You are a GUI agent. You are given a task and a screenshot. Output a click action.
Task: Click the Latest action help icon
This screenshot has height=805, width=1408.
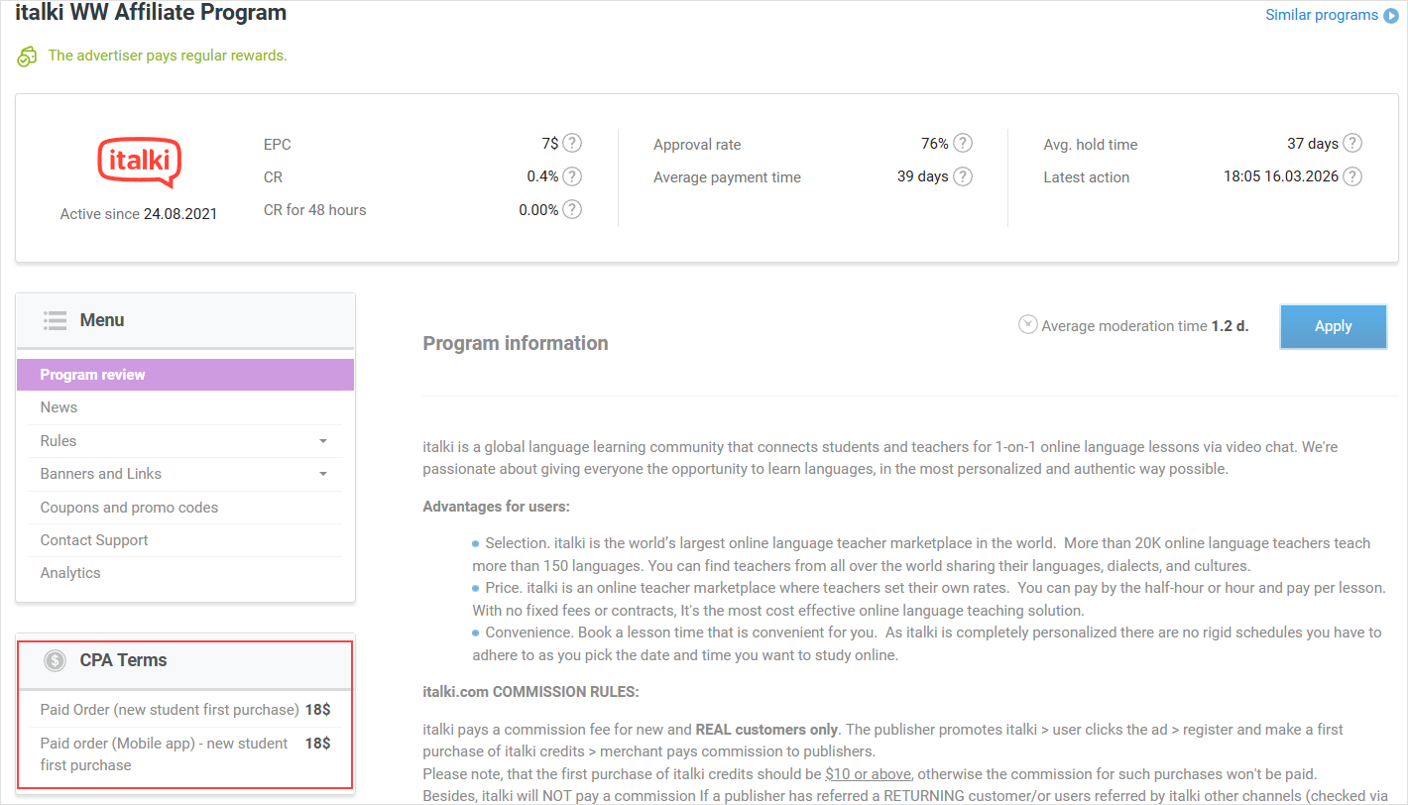[x=1352, y=176]
